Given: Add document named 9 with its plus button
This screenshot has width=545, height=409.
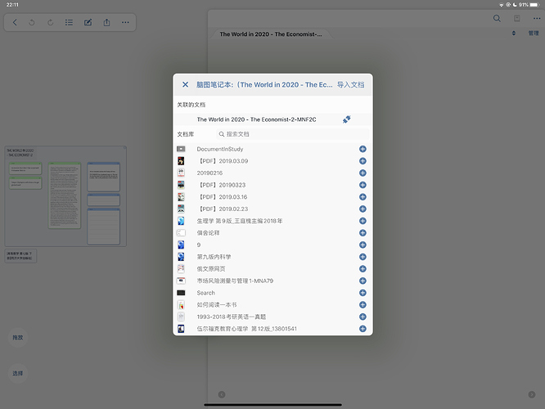Looking at the screenshot, I should [x=363, y=245].
